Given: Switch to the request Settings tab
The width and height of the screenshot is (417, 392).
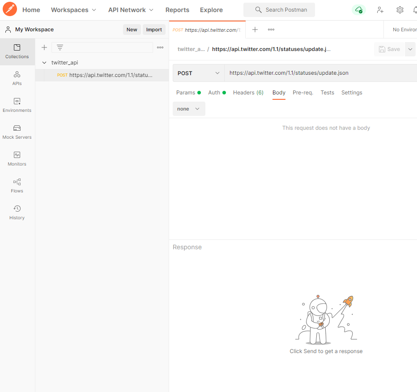Looking at the screenshot, I should coord(352,93).
